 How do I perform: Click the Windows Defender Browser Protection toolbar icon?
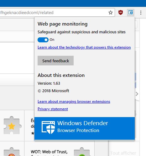[131, 12]
